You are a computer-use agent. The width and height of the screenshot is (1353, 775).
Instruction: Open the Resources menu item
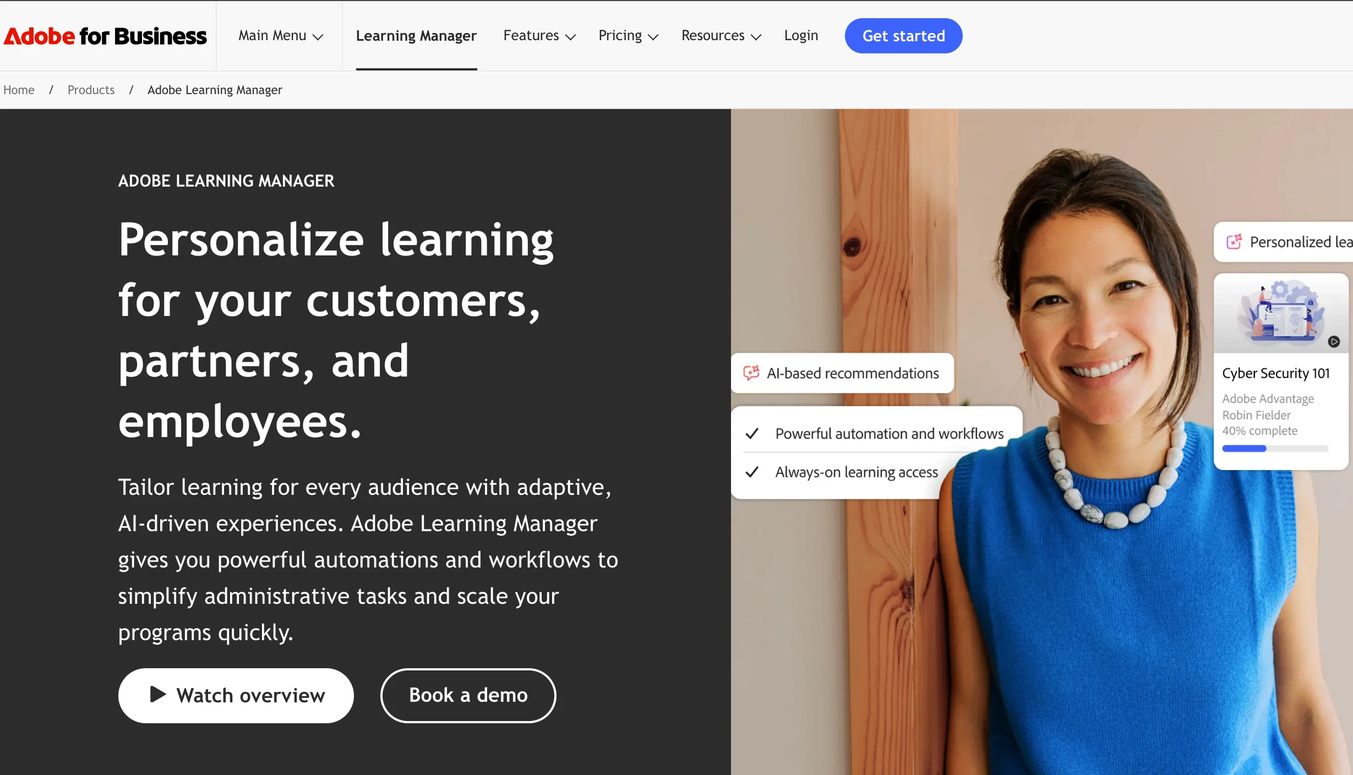(722, 36)
